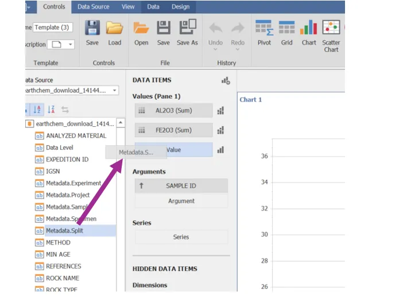Open the Data ribbon tab

point(153,7)
